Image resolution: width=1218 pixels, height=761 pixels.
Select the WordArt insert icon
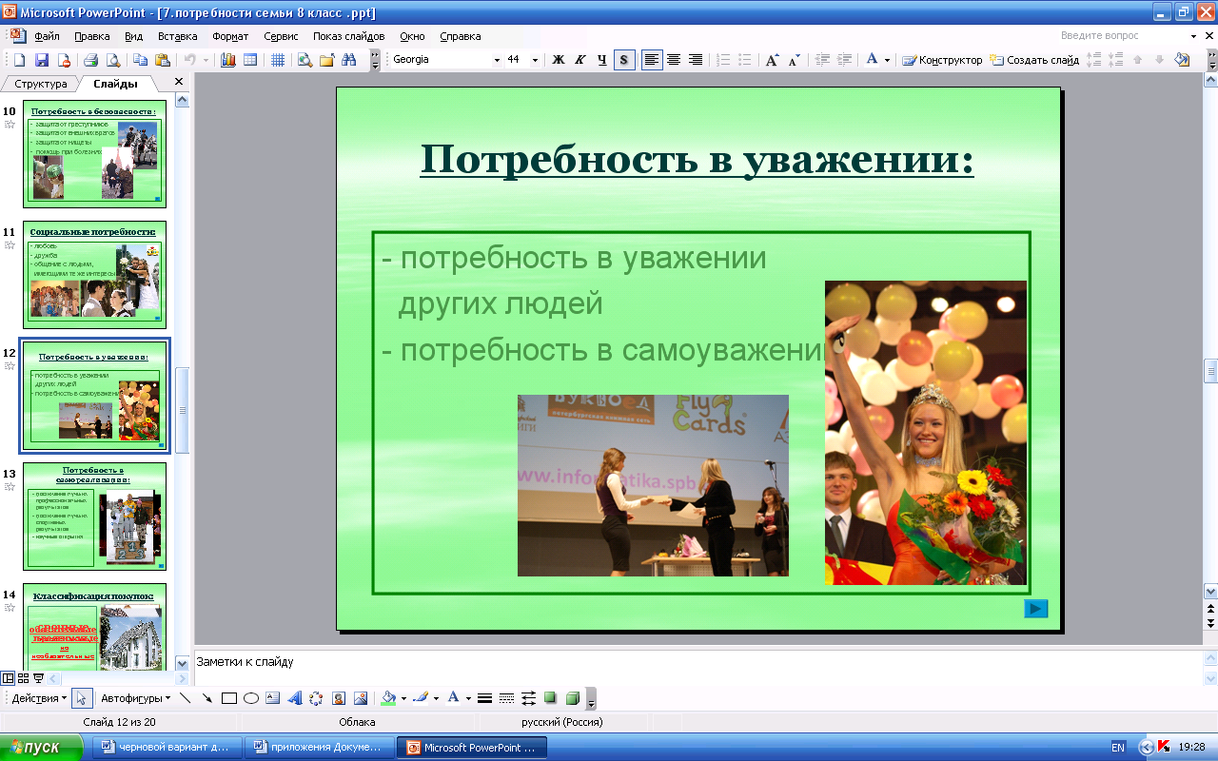[294, 698]
